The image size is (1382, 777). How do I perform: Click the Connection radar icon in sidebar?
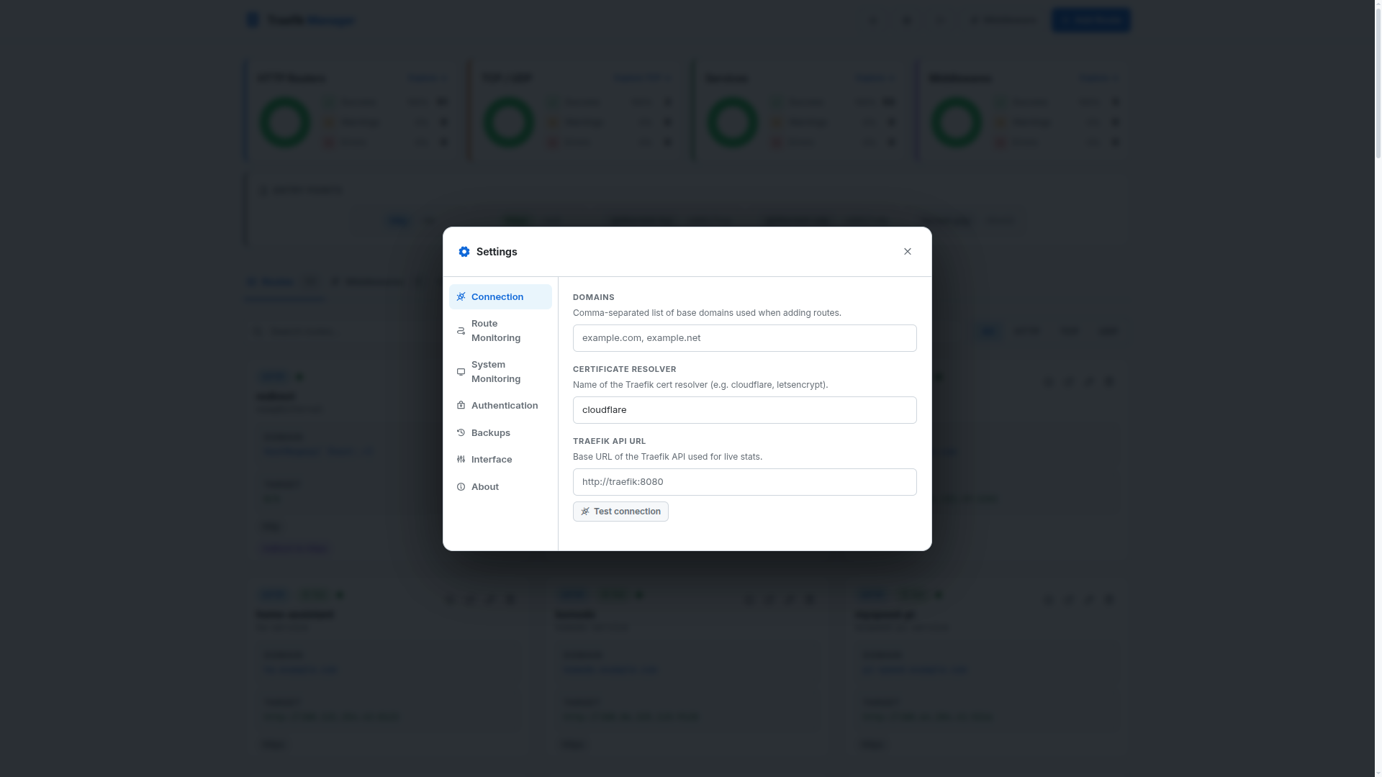click(461, 296)
